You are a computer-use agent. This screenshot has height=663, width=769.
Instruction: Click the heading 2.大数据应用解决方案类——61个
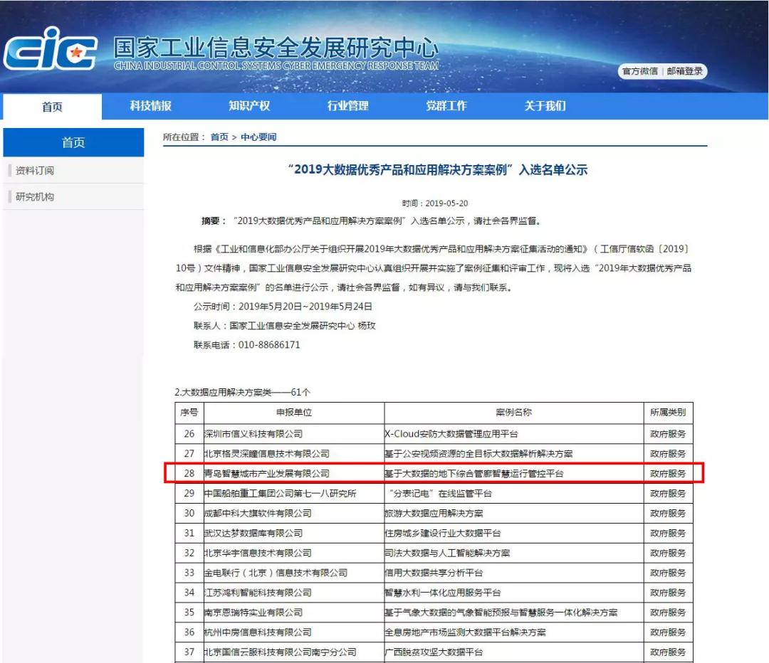click(x=242, y=392)
